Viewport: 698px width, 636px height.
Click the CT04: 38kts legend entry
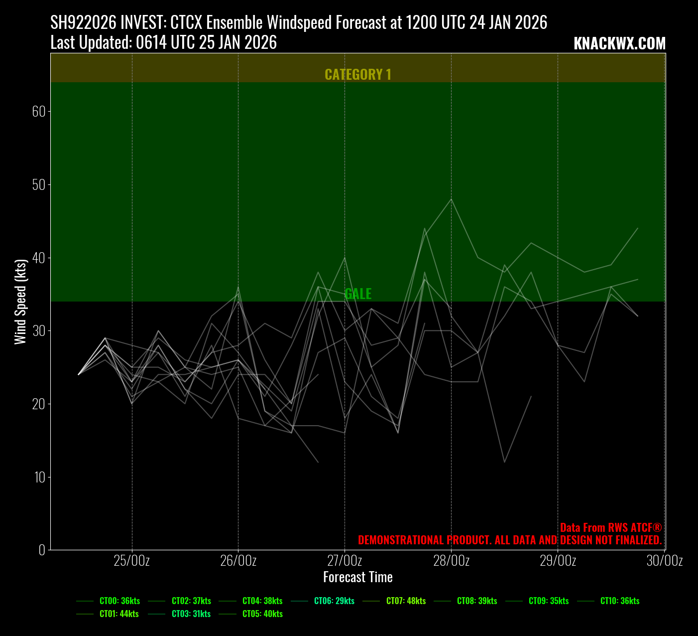point(262,601)
